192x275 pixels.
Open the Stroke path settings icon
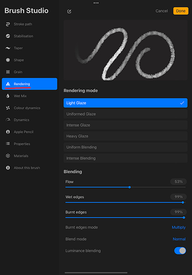(x=8, y=24)
